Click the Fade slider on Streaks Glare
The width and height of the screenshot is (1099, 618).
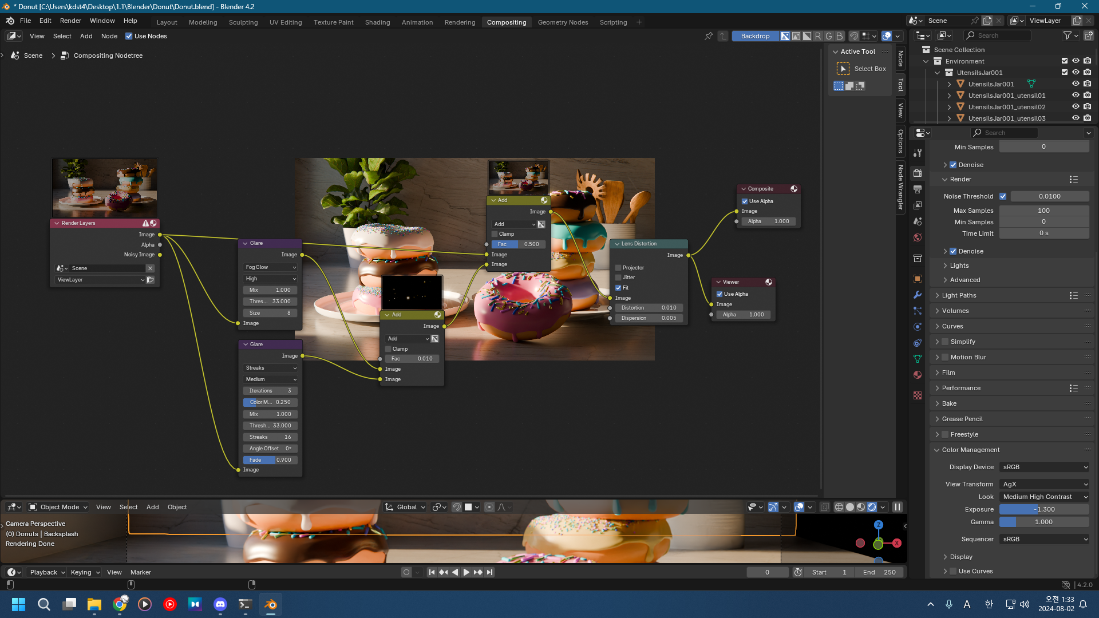pyautogui.click(x=271, y=460)
